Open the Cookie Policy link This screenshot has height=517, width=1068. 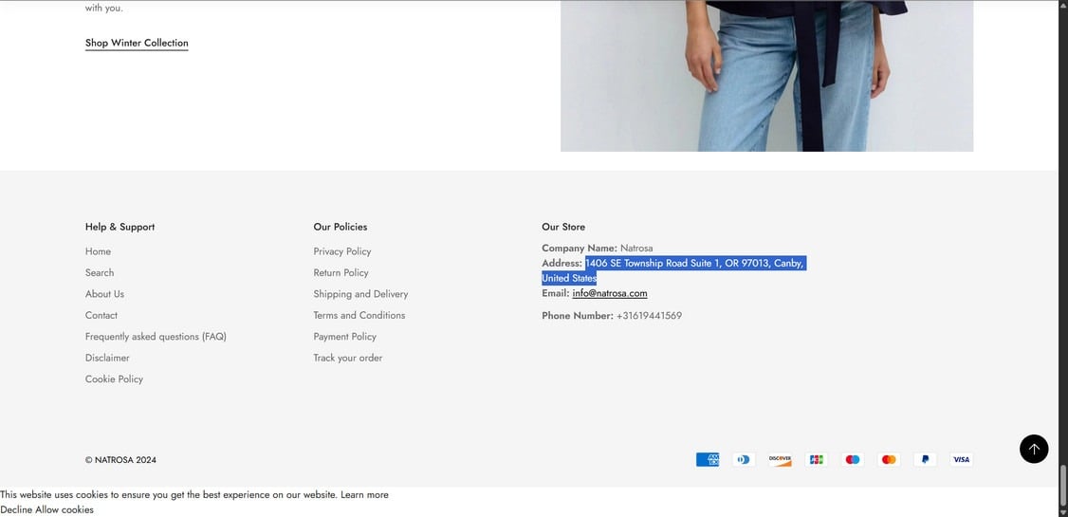click(x=114, y=379)
